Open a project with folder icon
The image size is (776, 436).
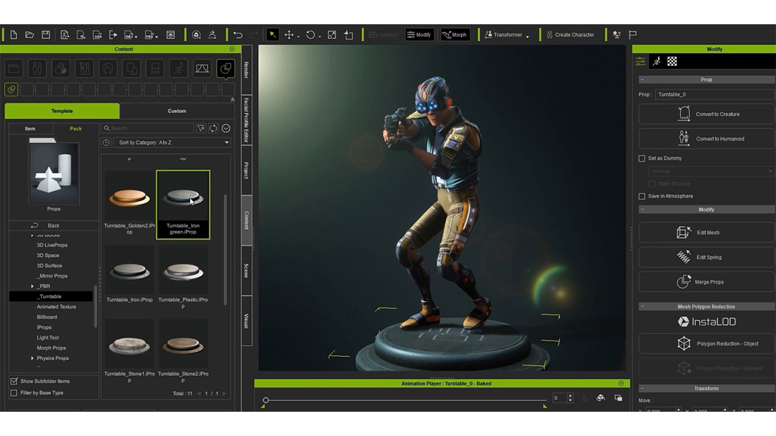coord(30,34)
